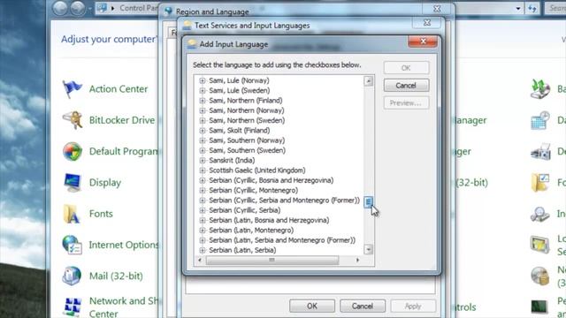Click the address bar refresh icon
This screenshot has width=566, height=318.
click(x=532, y=8)
